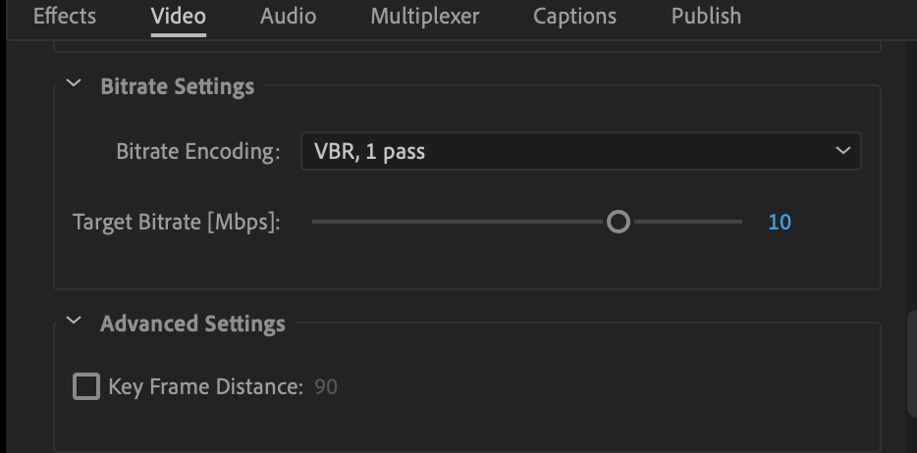Open the Bitrate Encoding dropdown

pos(579,151)
